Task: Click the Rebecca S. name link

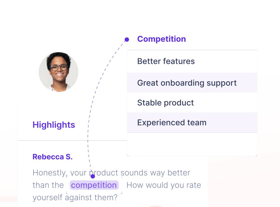Action: tap(52, 157)
